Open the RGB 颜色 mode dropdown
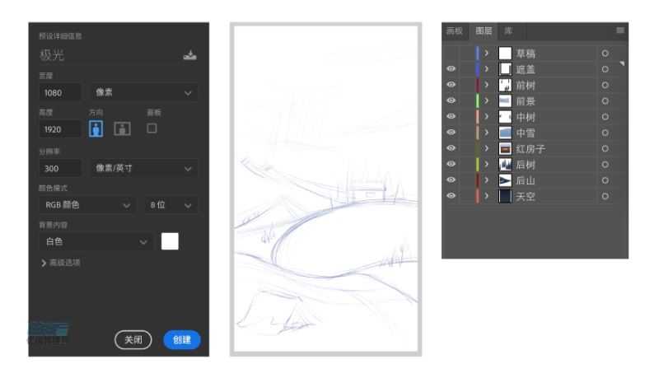This screenshot has width=659, height=378. (x=86, y=204)
